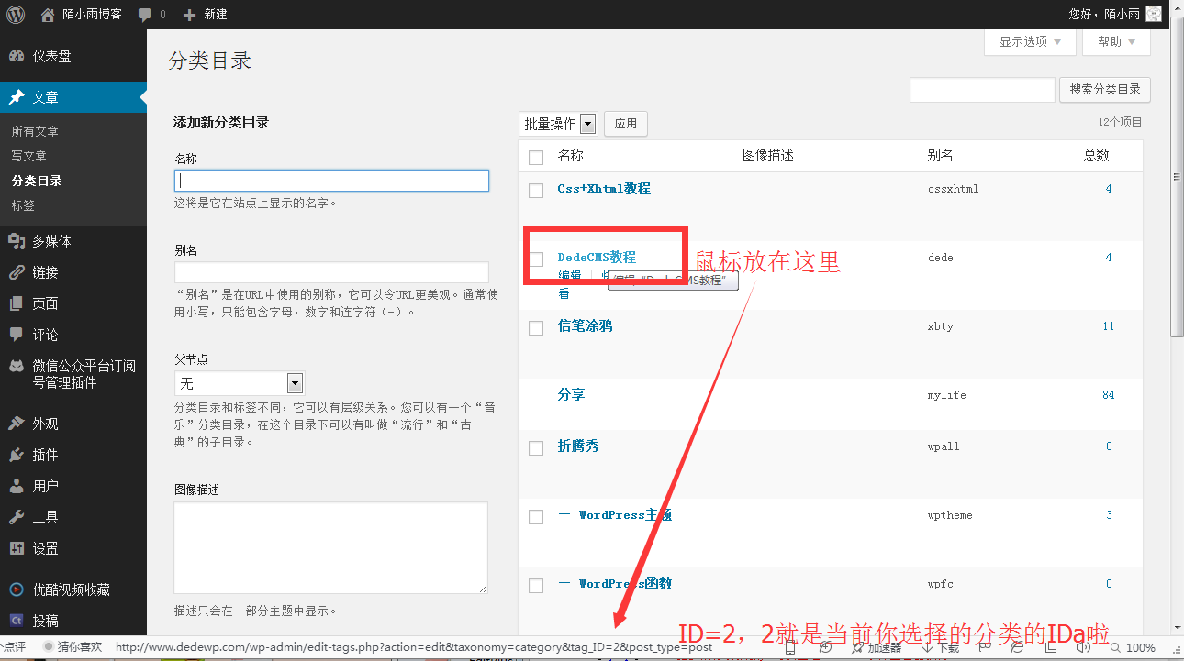
Task: Open the 折腾秀 category link
Action: tap(578, 446)
